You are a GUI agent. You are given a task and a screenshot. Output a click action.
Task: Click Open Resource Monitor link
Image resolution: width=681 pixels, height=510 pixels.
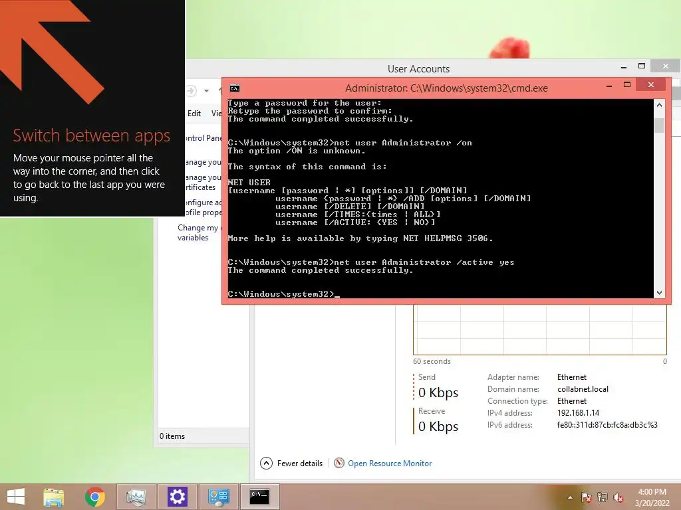coord(390,463)
